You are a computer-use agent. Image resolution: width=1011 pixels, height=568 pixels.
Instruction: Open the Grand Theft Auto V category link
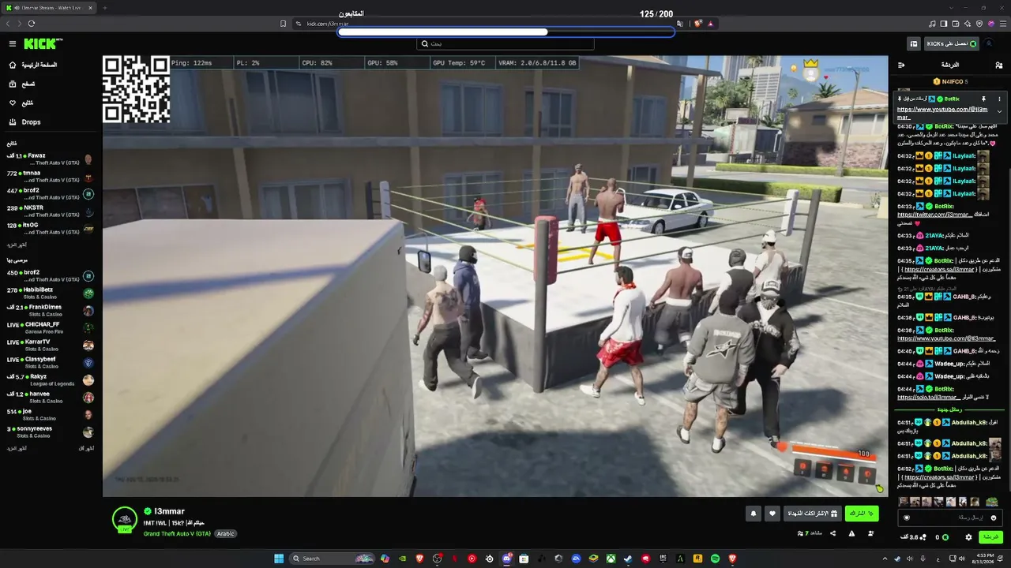coord(177,533)
